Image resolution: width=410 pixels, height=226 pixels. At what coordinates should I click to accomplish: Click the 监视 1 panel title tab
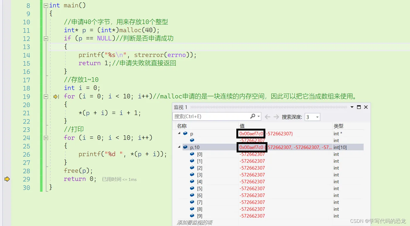point(180,107)
